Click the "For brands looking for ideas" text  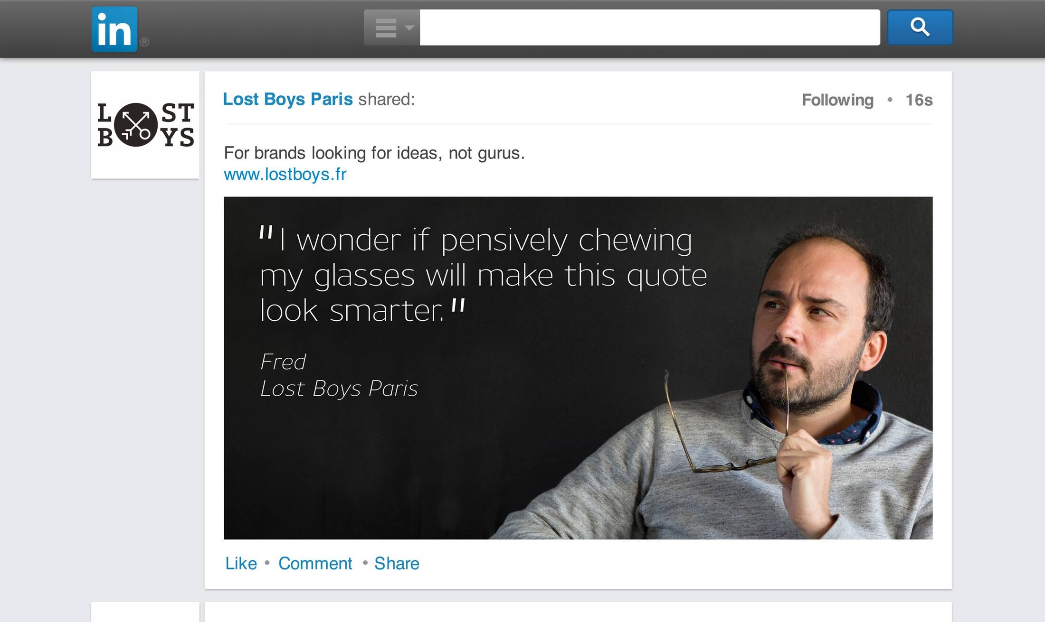374,153
